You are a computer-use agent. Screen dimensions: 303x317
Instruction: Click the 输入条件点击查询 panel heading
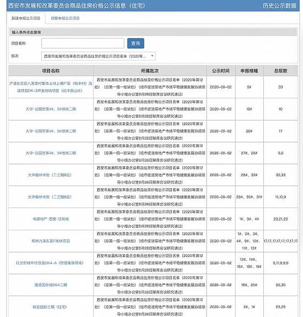coord(26,32)
